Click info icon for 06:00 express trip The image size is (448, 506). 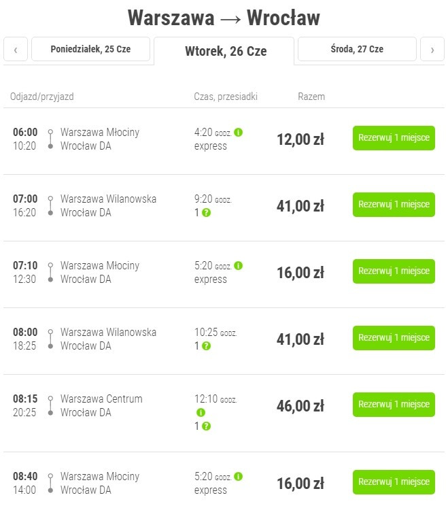pos(239,133)
